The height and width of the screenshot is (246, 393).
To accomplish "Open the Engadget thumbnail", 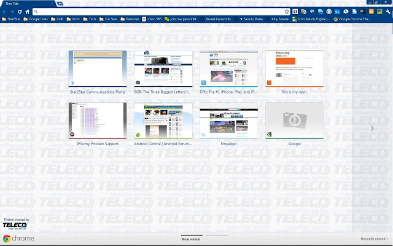I will click(228, 121).
